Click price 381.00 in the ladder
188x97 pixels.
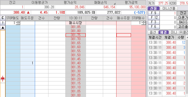(x=76, y=95)
